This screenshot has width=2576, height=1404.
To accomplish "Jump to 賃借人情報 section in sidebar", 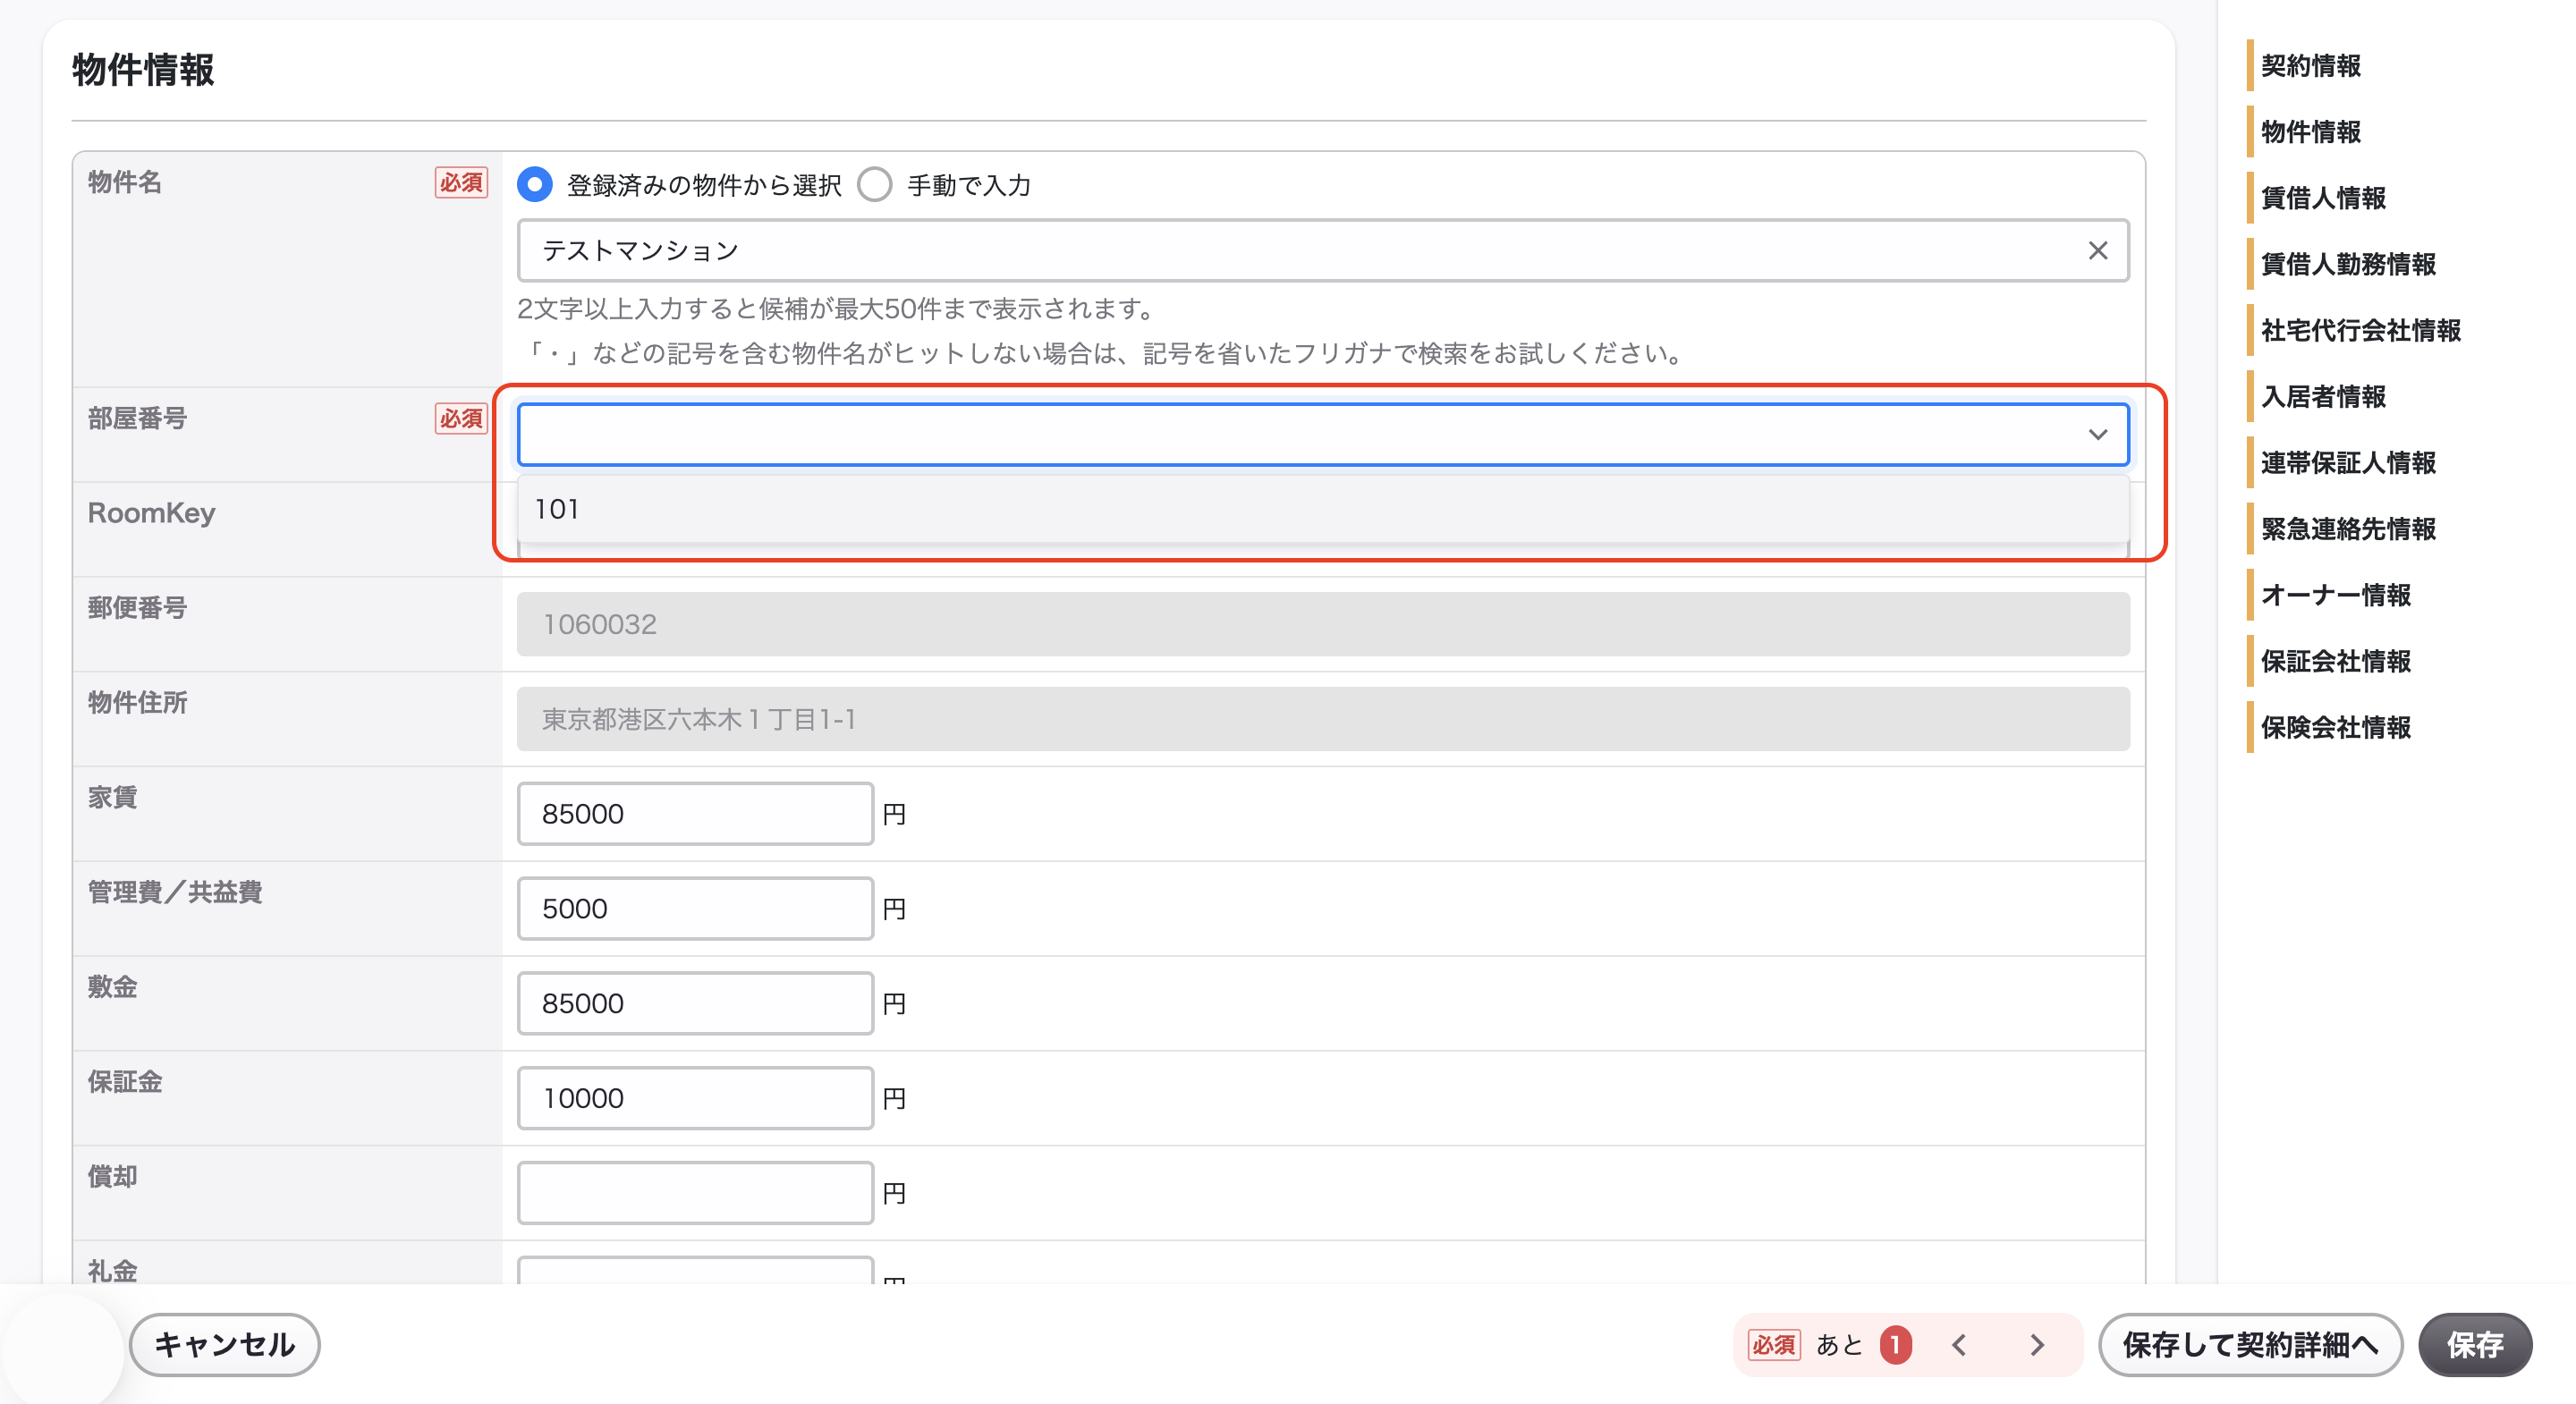I will tap(2323, 198).
